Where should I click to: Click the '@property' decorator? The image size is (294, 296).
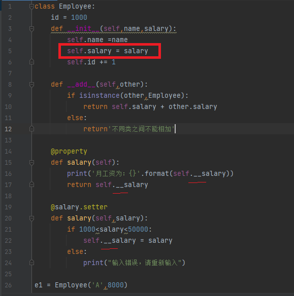[x=69, y=151]
